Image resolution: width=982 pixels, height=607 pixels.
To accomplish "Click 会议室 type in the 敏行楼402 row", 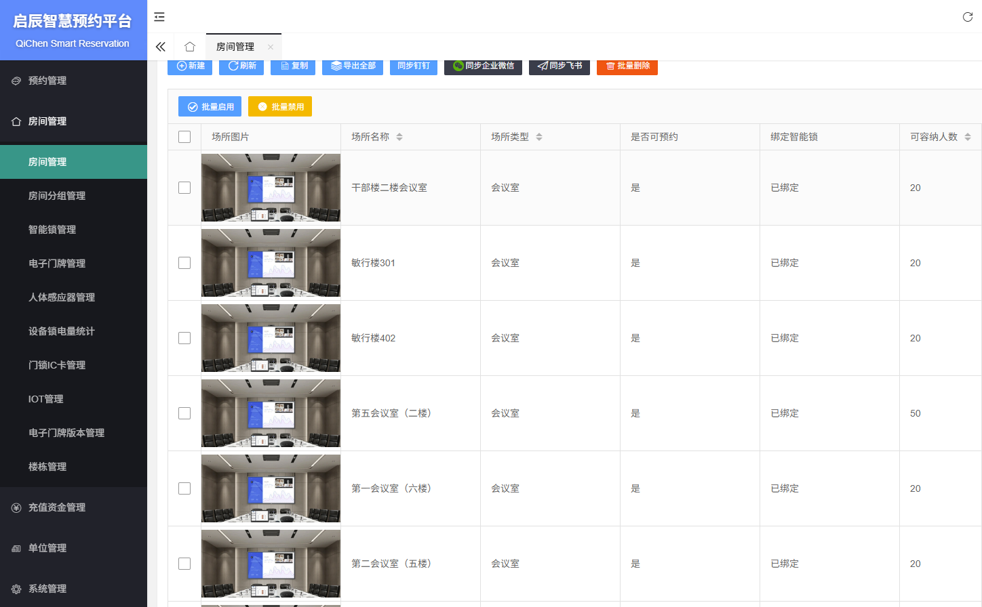I will tap(505, 338).
